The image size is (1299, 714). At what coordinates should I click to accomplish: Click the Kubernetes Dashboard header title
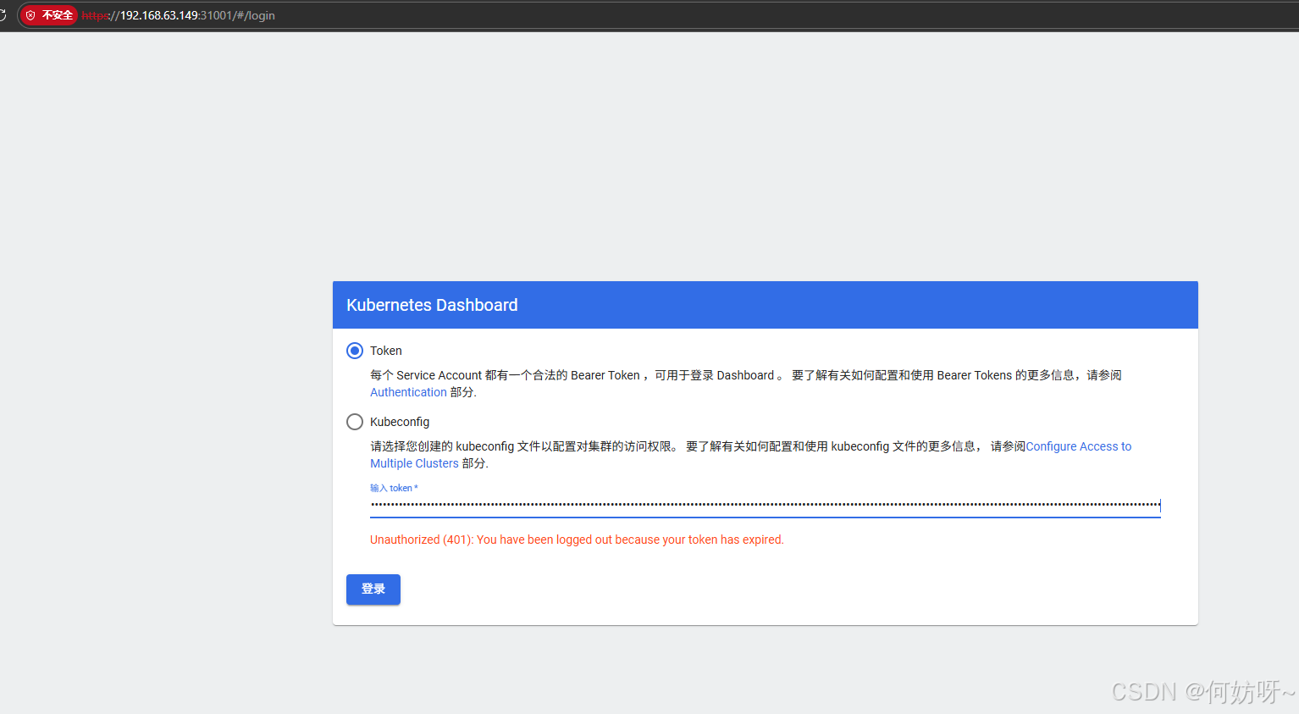(432, 305)
